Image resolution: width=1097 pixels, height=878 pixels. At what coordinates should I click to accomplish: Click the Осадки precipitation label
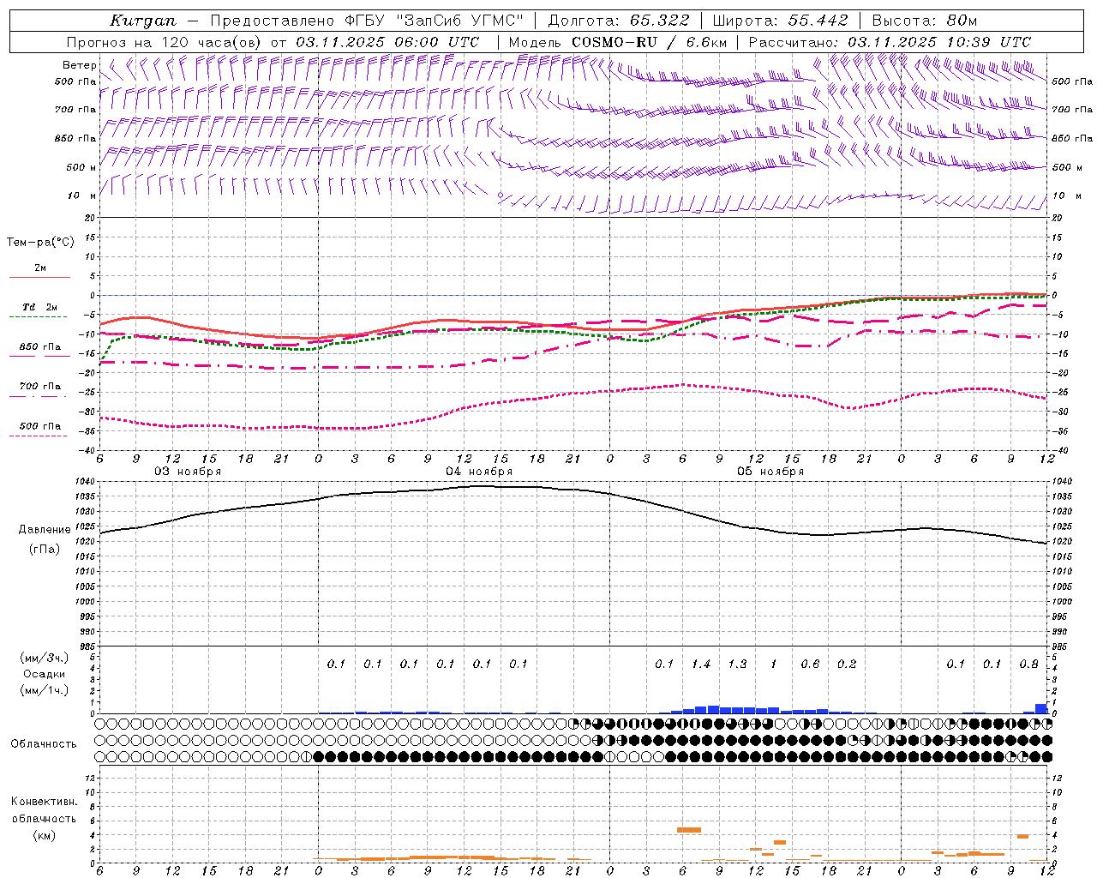coord(44,674)
